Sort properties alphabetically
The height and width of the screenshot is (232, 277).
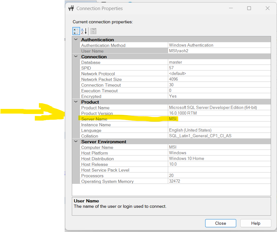84,31
